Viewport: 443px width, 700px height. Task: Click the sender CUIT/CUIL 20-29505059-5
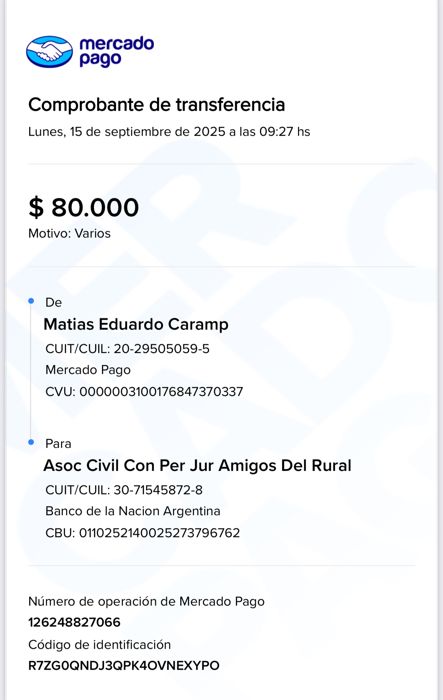pos(127,349)
